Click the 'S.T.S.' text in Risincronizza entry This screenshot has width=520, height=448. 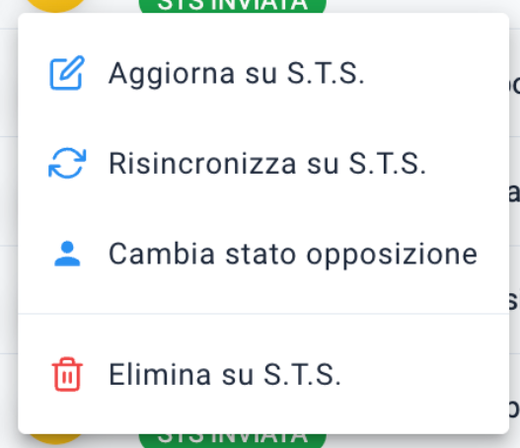pyautogui.click(x=388, y=163)
